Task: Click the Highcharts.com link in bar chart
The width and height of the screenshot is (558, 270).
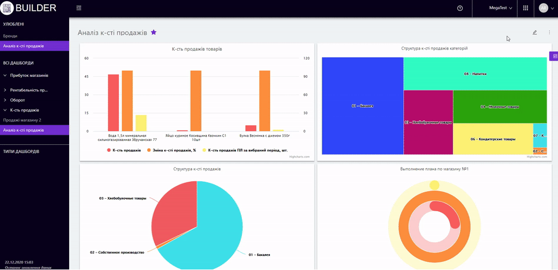Action: point(299,157)
